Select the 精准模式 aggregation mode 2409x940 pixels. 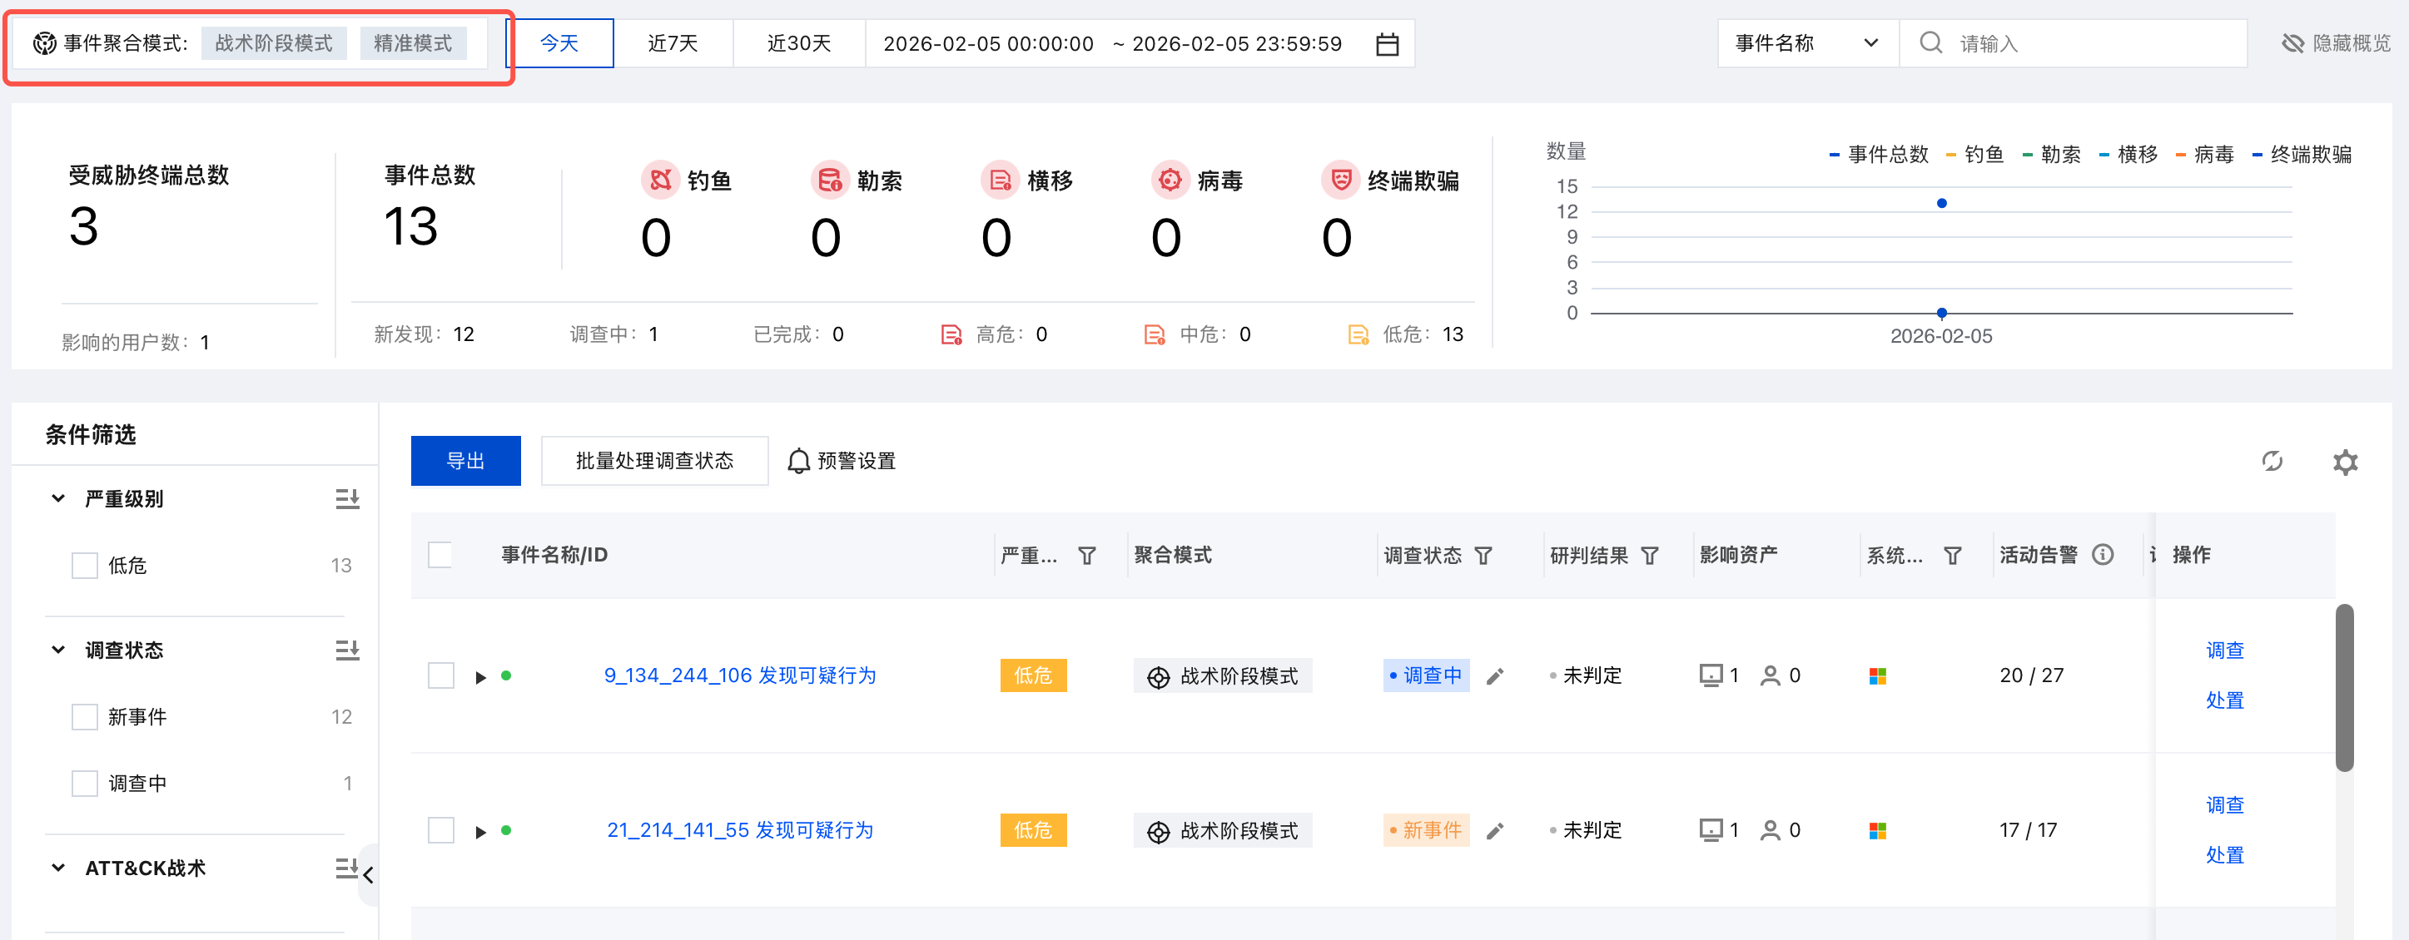[412, 43]
